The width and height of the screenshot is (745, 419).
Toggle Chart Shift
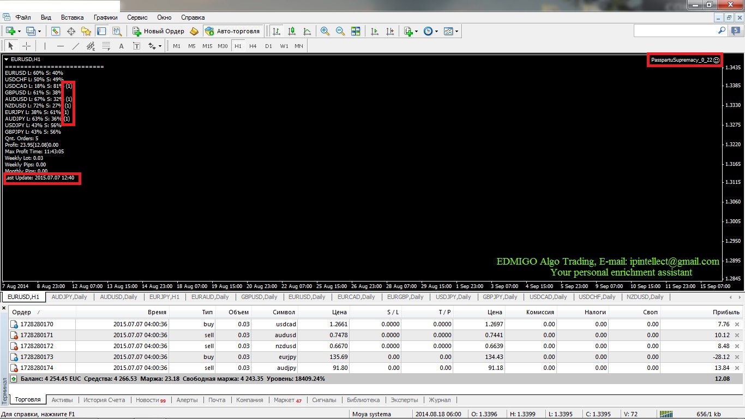(x=389, y=31)
